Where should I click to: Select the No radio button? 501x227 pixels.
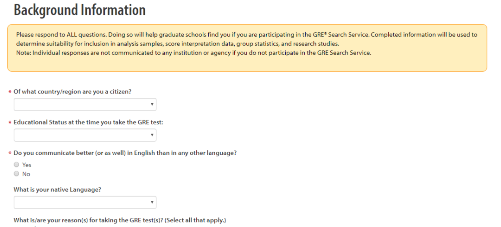pyautogui.click(x=17, y=174)
